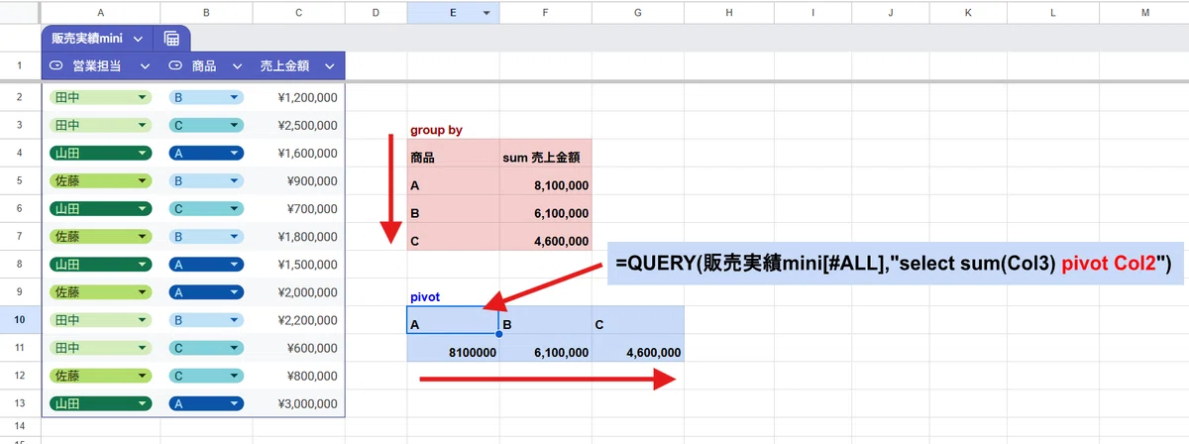Open the product C dropdown chip in row 3

pyautogui.click(x=206, y=126)
